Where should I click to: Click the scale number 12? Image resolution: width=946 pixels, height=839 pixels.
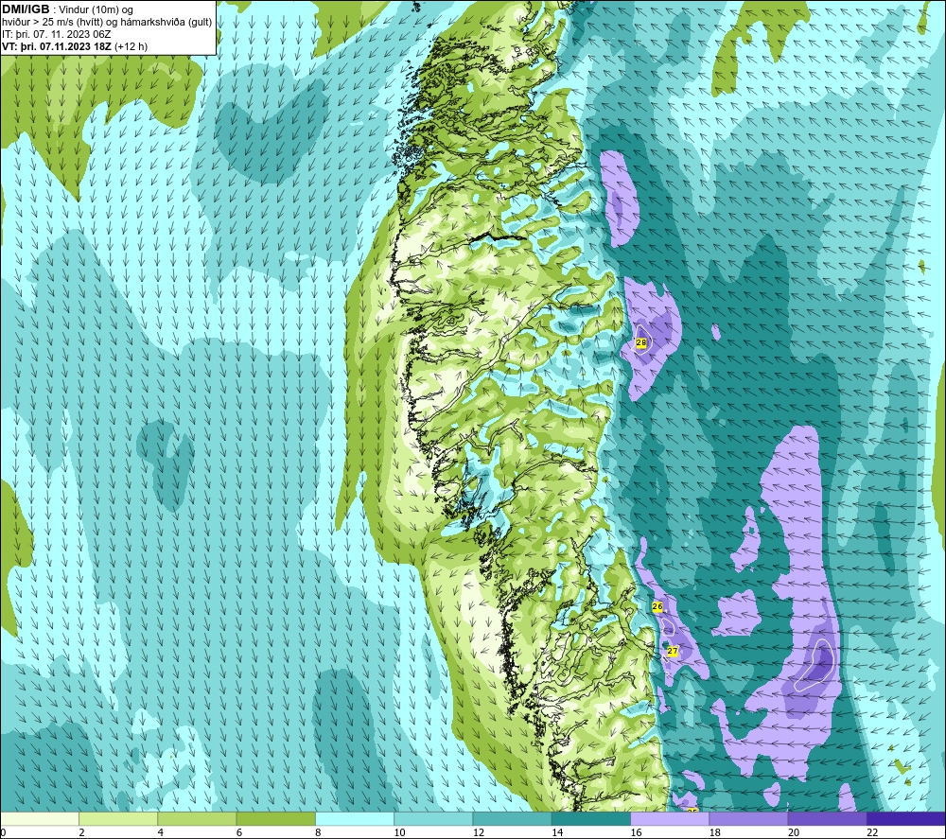point(479,833)
